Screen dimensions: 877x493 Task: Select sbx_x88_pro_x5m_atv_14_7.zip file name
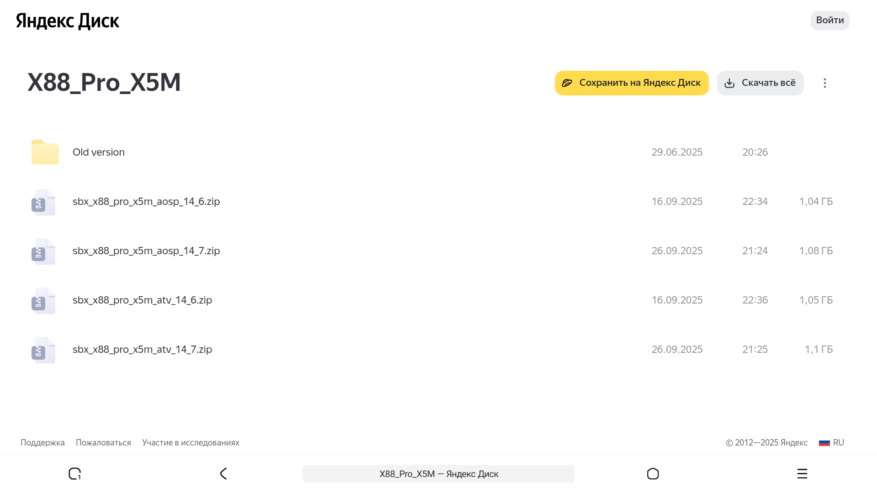click(x=142, y=349)
